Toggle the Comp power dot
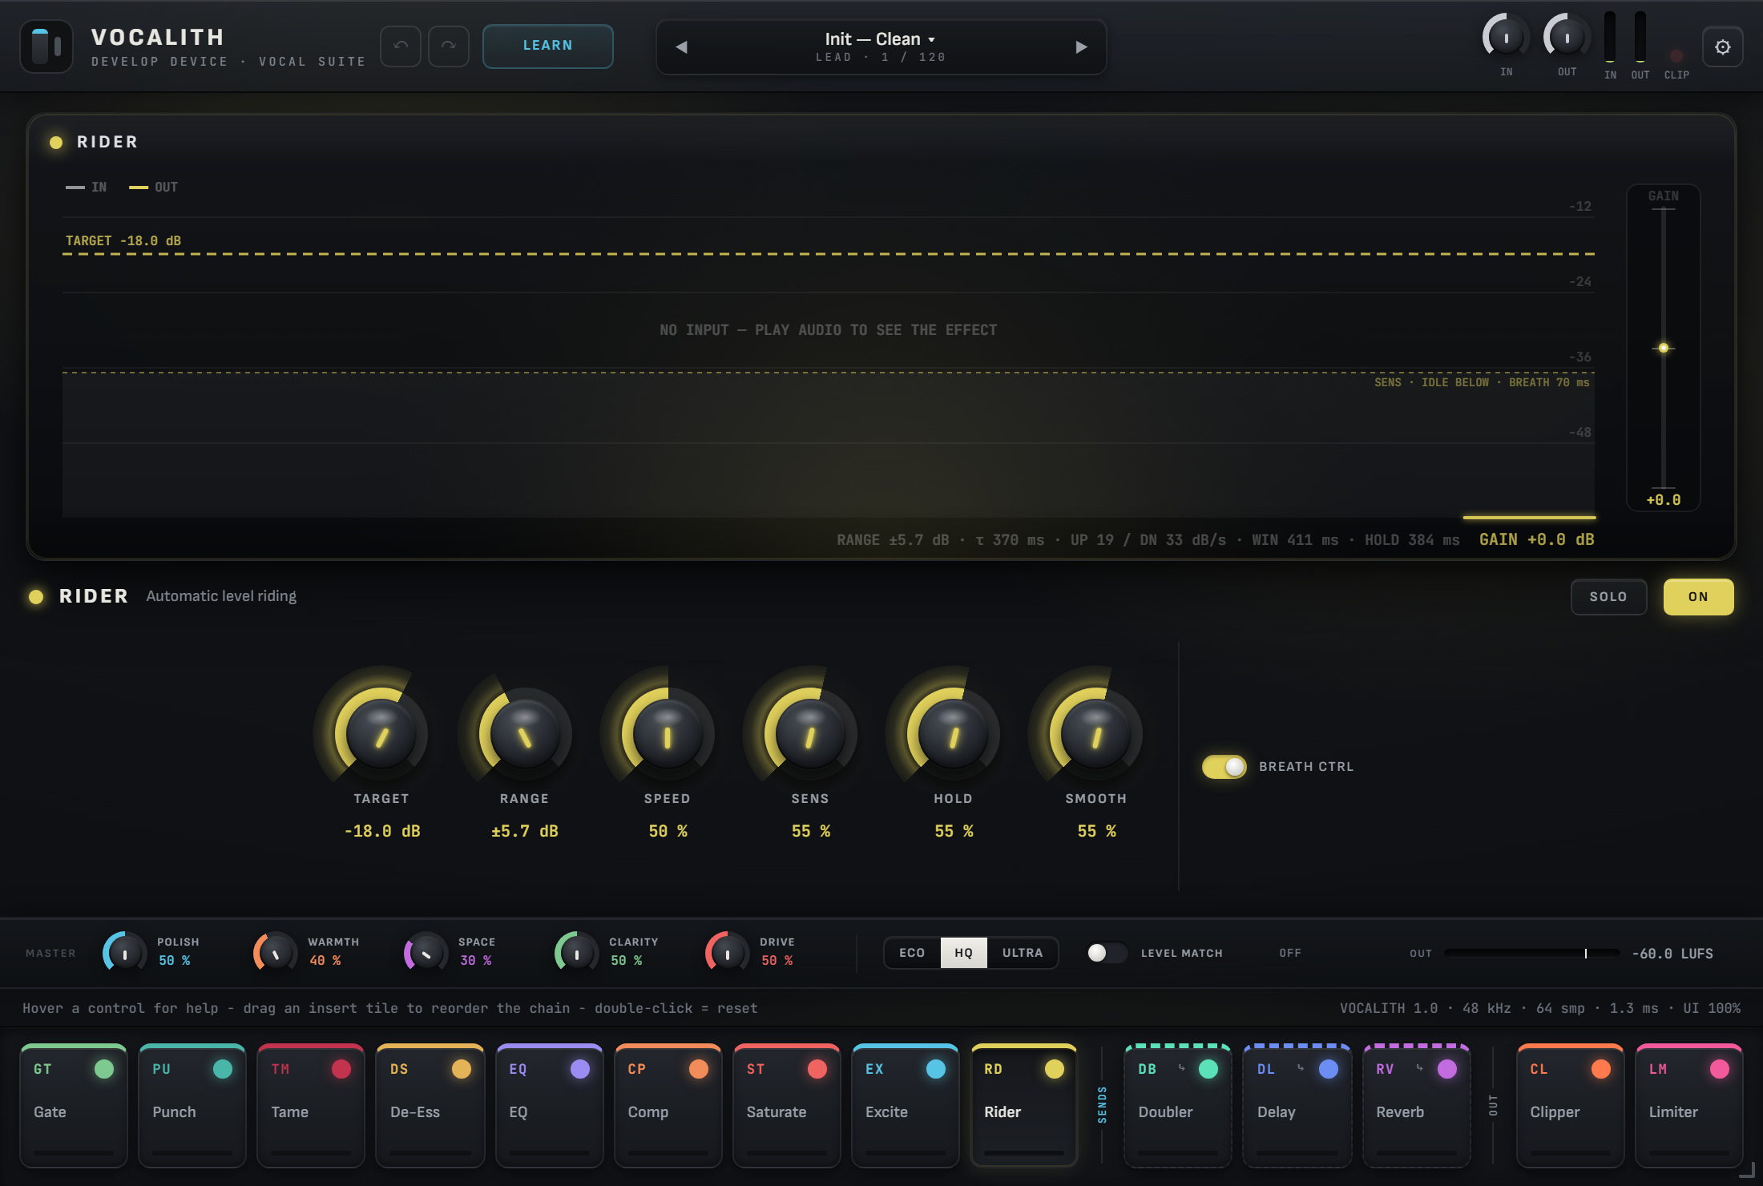 tap(699, 1069)
